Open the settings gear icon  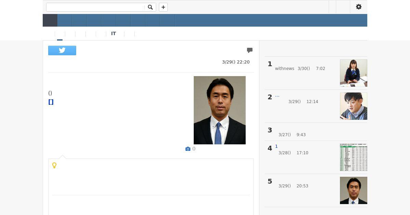[x=359, y=7]
